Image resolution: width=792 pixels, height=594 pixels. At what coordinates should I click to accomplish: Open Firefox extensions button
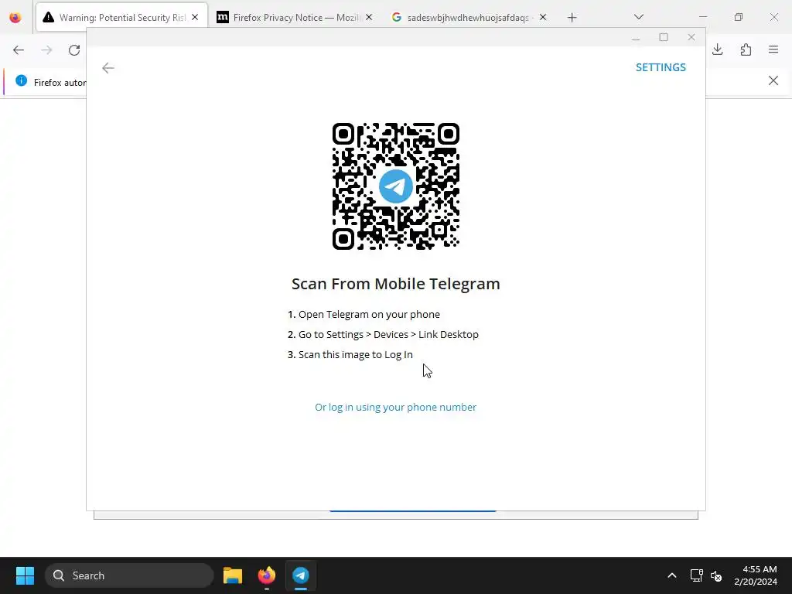click(746, 49)
